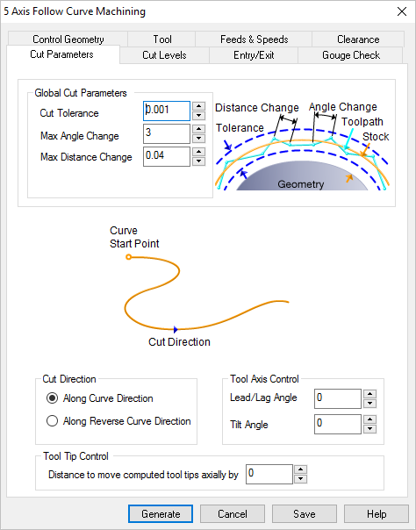The width and height of the screenshot is (416, 530).
Task: Decrease tool tip axial distance down arrow
Action: (301, 479)
